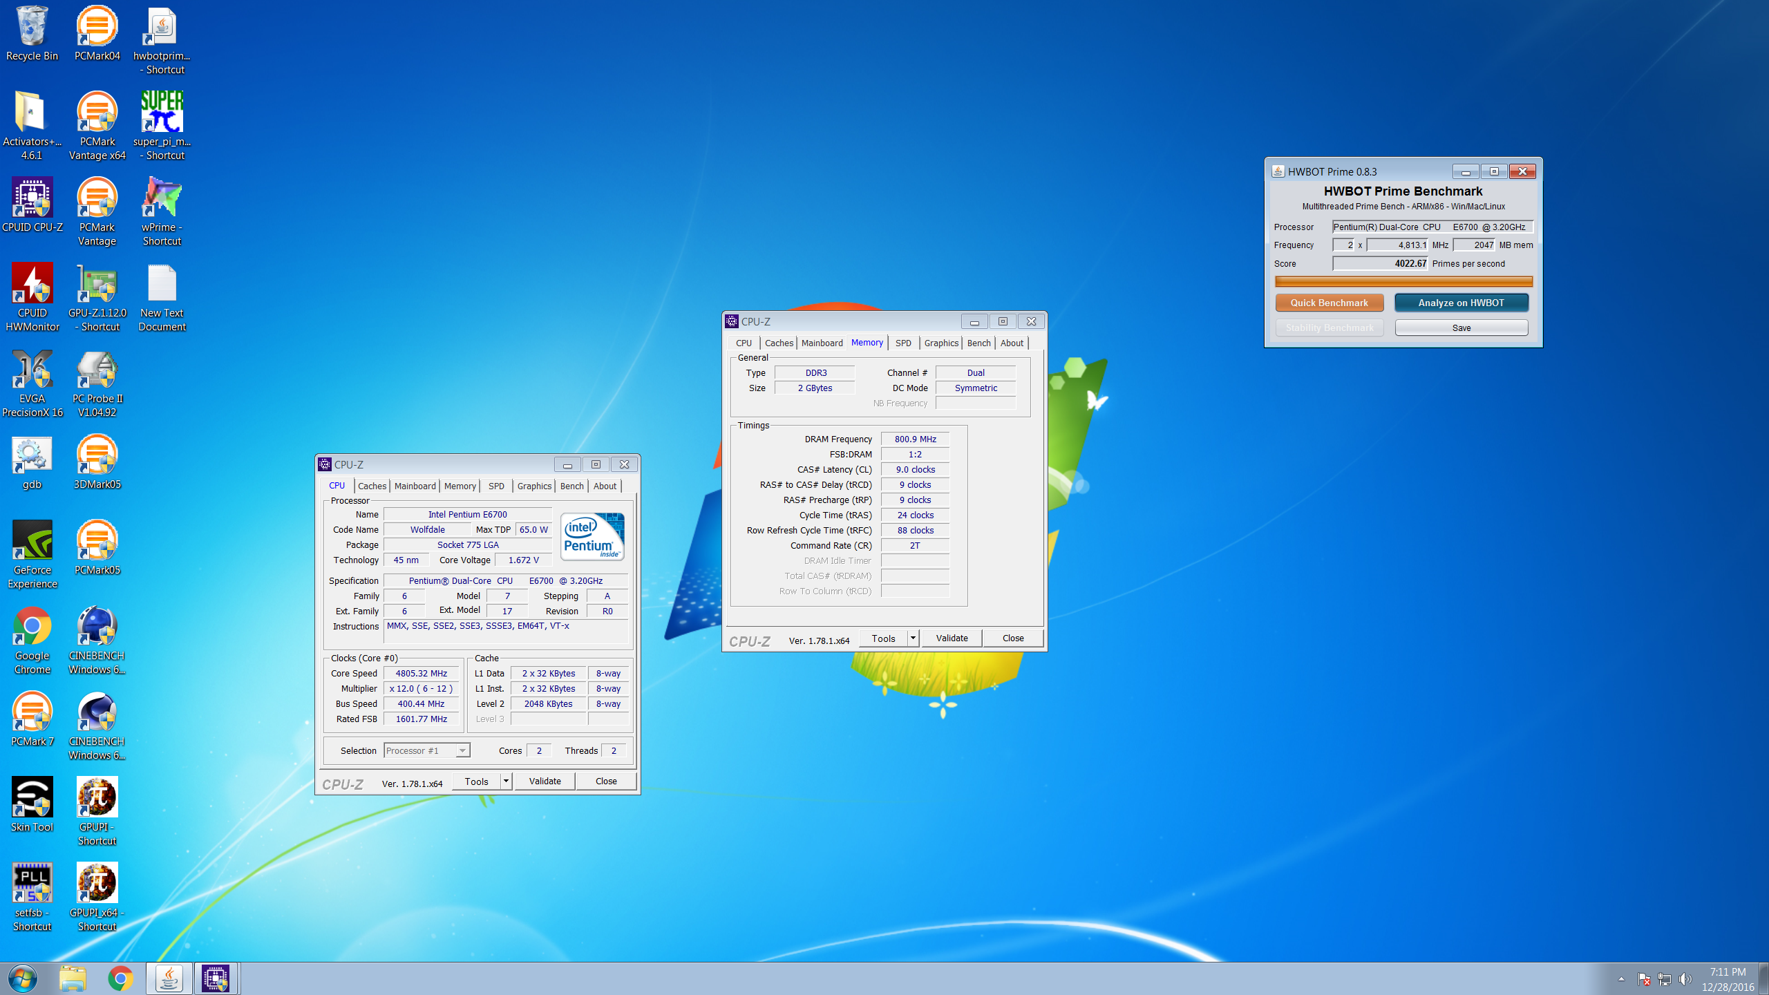
Task: Show hidden tray icons arrow
Action: click(1621, 979)
